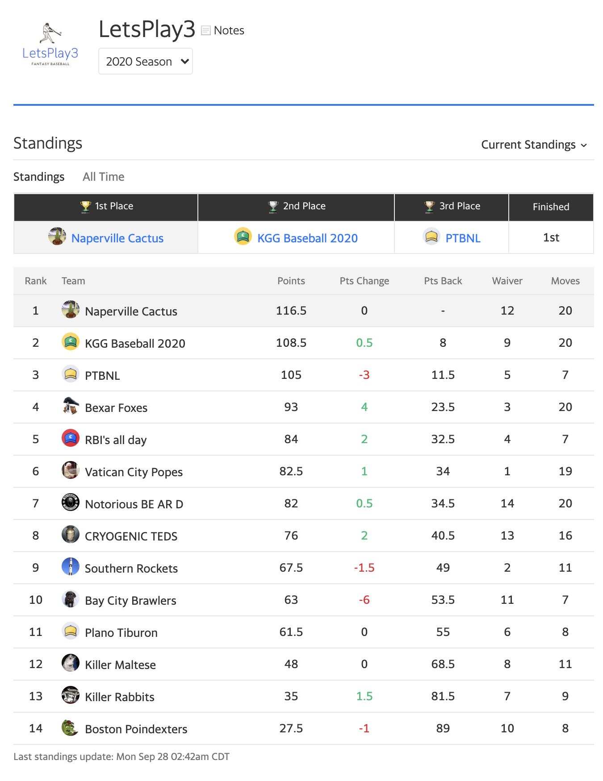Open Naperville Cactus 1st place link

click(x=117, y=238)
